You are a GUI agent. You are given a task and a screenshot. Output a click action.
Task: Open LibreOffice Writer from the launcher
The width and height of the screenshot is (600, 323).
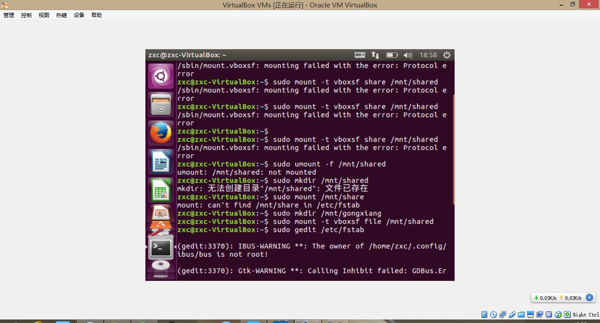tap(161, 161)
